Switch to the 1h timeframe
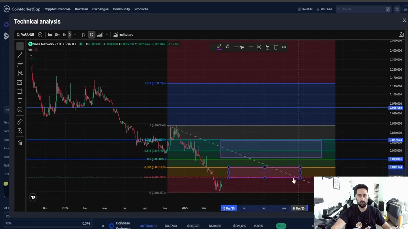This screenshot has width=408, height=229. (x=64, y=35)
